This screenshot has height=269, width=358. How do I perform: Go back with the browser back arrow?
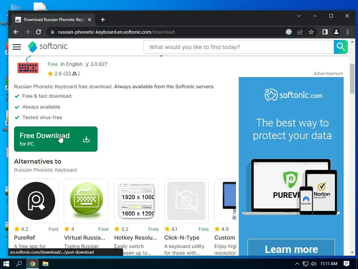pos(16,32)
